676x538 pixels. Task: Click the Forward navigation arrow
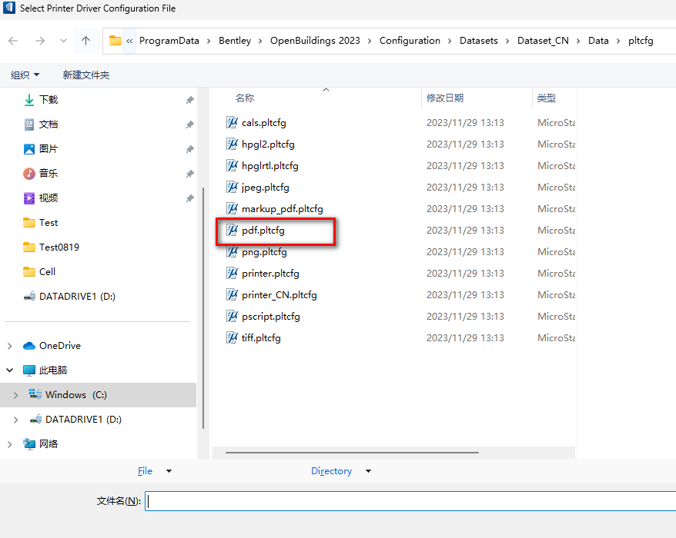click(40, 41)
